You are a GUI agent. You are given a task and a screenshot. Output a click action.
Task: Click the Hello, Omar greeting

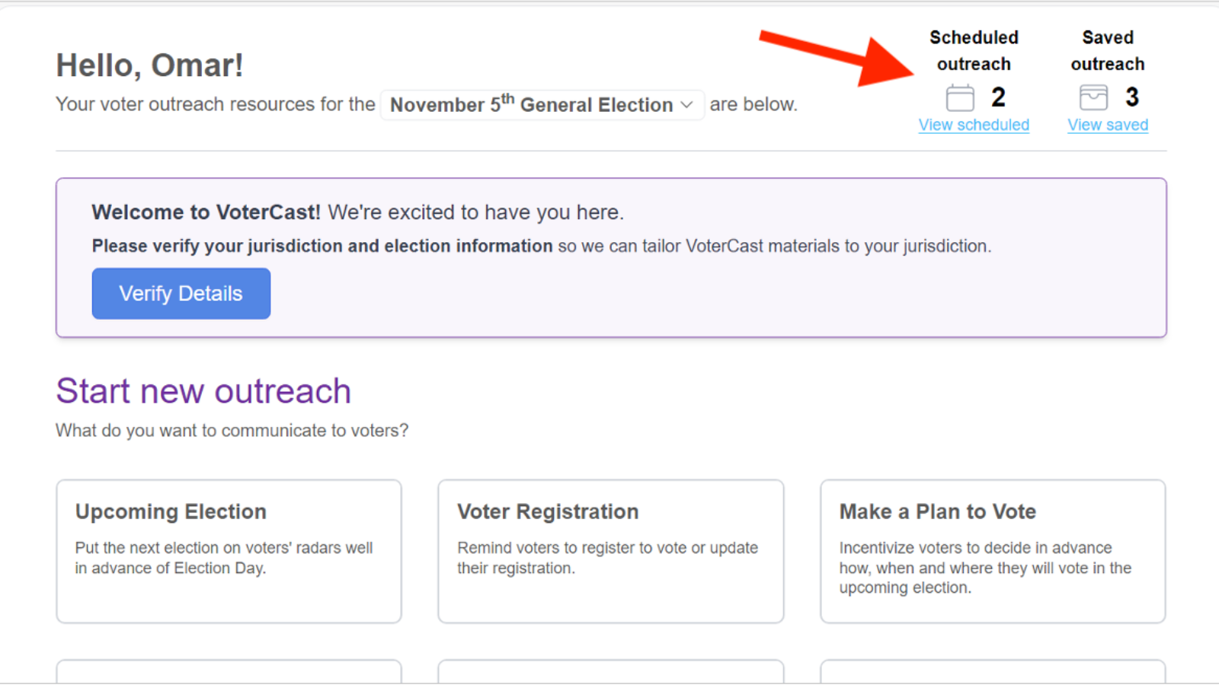point(149,65)
